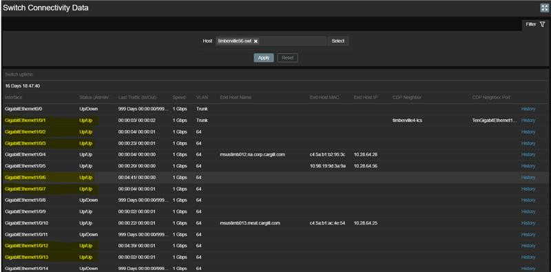Click host name msustimb012.na.corp.cargill.com

coord(252,155)
